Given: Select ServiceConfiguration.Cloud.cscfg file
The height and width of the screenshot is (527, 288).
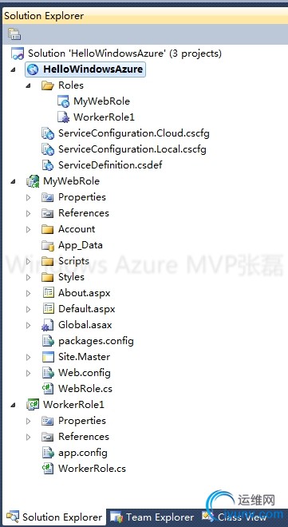Looking at the screenshot, I should pos(133,133).
